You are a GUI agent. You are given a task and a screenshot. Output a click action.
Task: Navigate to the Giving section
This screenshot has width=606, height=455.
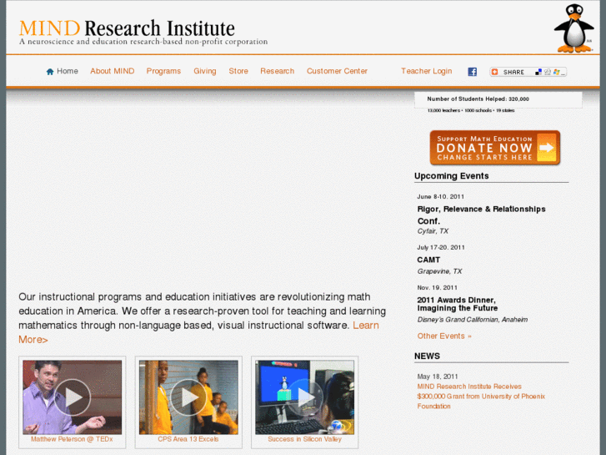205,71
